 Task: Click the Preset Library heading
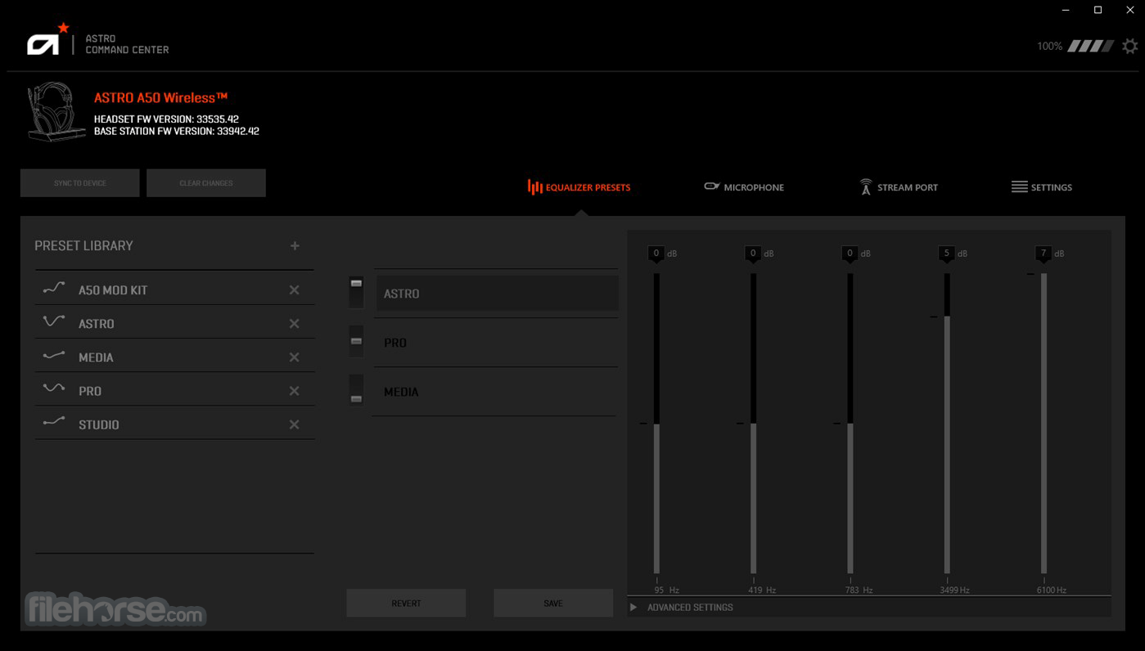(x=83, y=245)
